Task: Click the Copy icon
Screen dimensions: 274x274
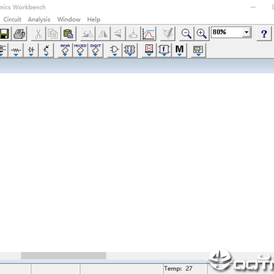Action: click(x=53, y=33)
